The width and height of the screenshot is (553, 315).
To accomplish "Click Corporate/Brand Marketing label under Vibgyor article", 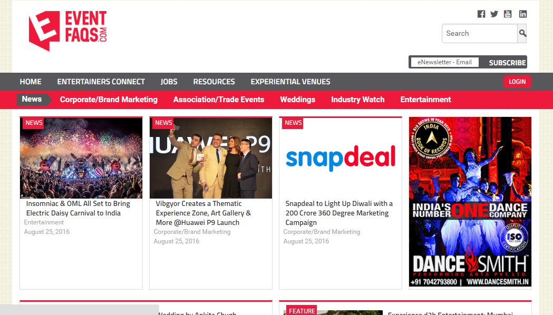I will coord(192,232).
